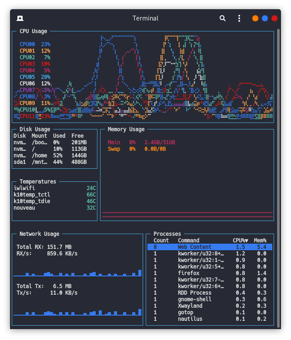Viewport: 291px width, 340px height.
Task: Click the CPU10 legend label
Action: pos(27,110)
